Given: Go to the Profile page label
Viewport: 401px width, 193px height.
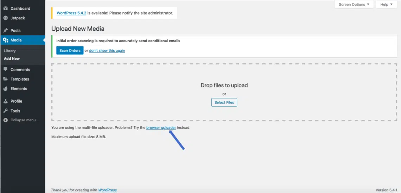Looking at the screenshot, I should click(x=17, y=101).
